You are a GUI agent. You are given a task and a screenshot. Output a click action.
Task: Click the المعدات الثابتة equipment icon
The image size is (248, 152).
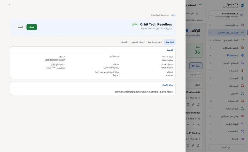tap(242, 109)
